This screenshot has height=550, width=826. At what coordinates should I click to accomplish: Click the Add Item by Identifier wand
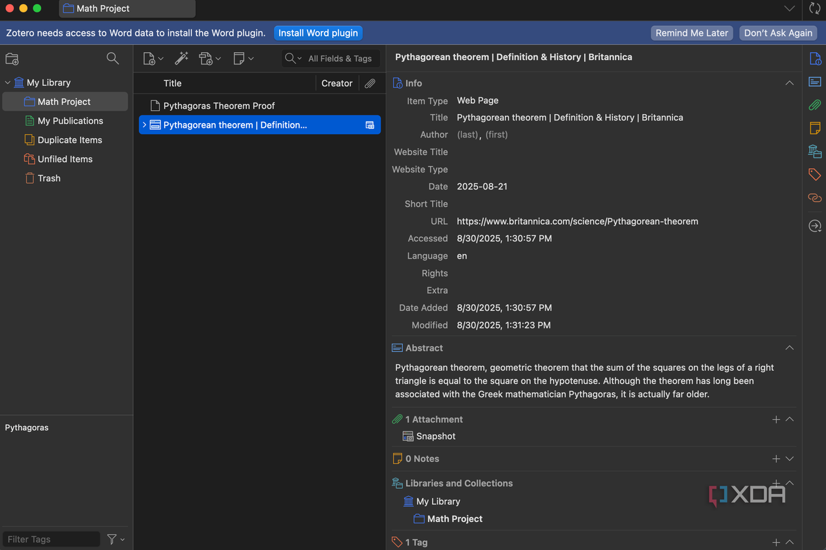coord(182,59)
